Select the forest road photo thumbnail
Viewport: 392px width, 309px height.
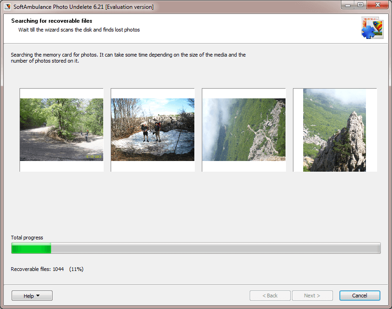61,130
